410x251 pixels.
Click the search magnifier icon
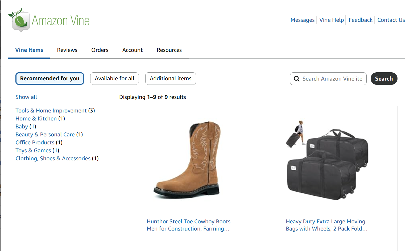(296, 79)
